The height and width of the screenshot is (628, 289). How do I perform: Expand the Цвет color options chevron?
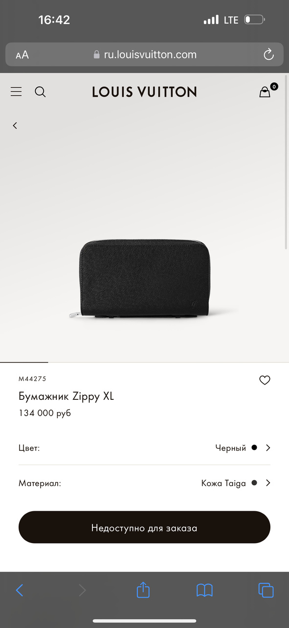(268, 447)
